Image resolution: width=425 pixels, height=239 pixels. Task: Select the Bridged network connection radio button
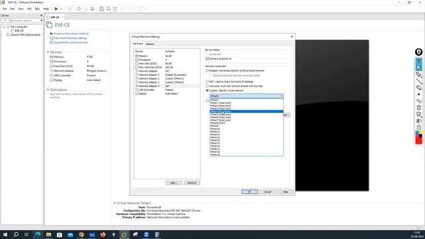[x=207, y=70]
